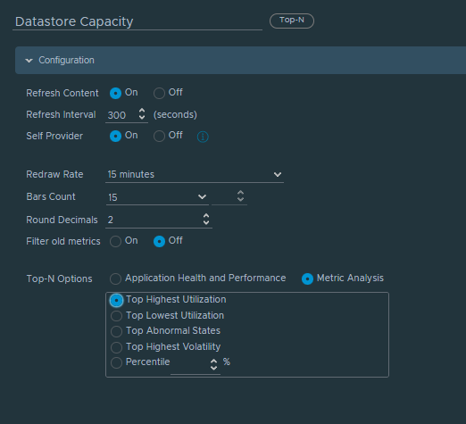Select Top Highest Volatility
466x424 pixels.
116,347
